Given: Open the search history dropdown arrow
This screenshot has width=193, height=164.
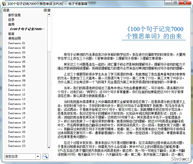Looking at the screenshot, I should [x=38, y=156].
